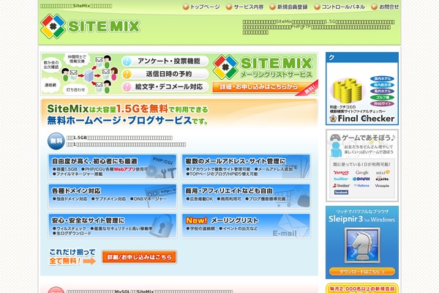Open トップページ in top navigation
The width and height of the screenshot is (439, 293).
pos(202,7)
